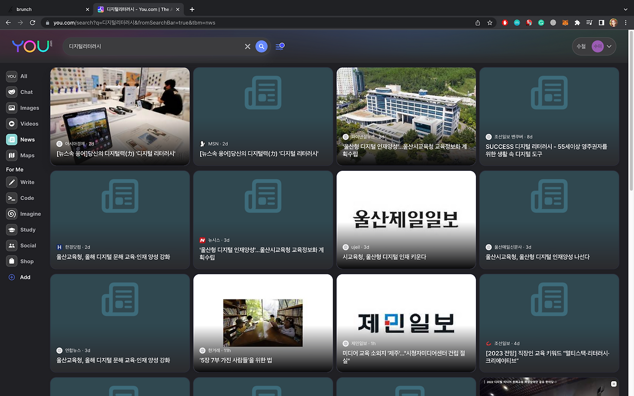
Task: Open the Chrome profile avatar
Action: (614, 23)
